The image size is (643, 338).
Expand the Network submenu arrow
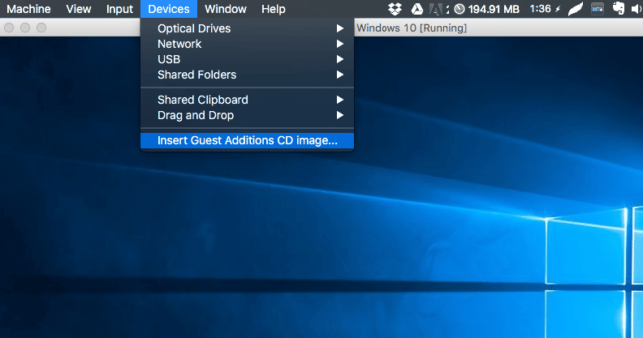tap(340, 44)
